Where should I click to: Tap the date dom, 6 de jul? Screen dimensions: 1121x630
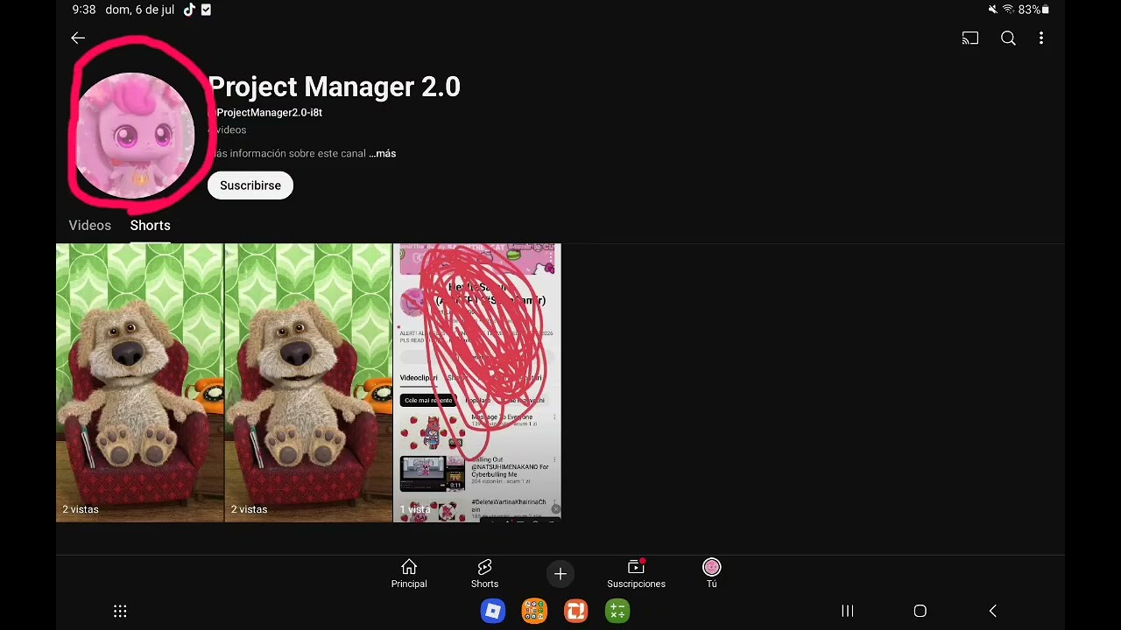click(140, 10)
